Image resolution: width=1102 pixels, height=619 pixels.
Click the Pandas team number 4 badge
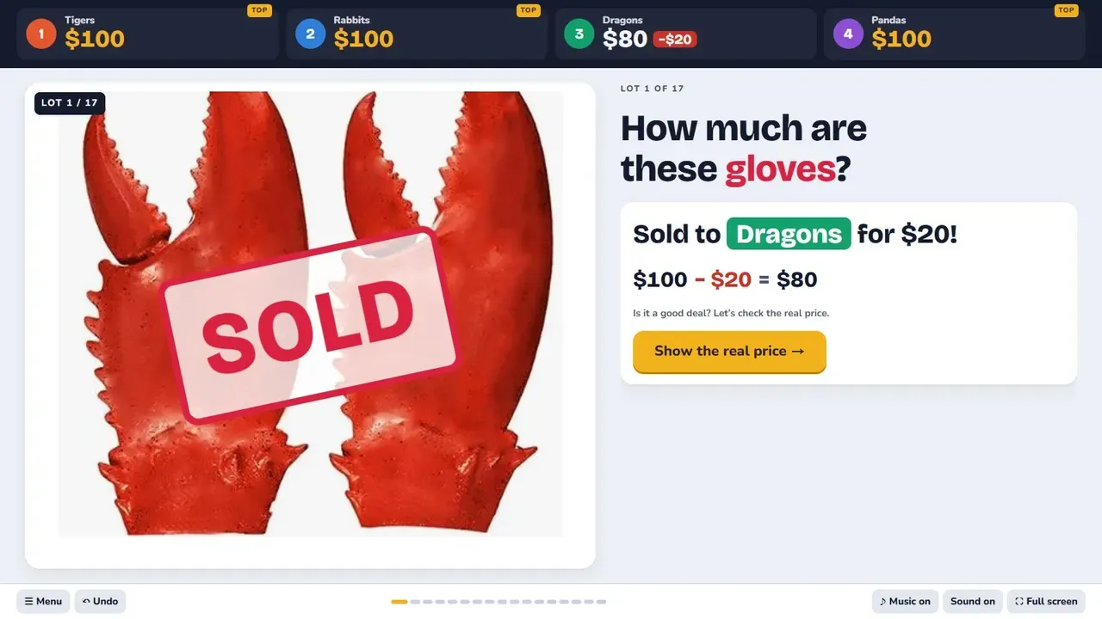pos(848,34)
